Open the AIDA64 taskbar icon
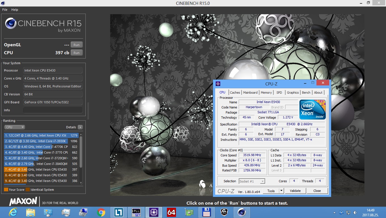 pos(171,212)
